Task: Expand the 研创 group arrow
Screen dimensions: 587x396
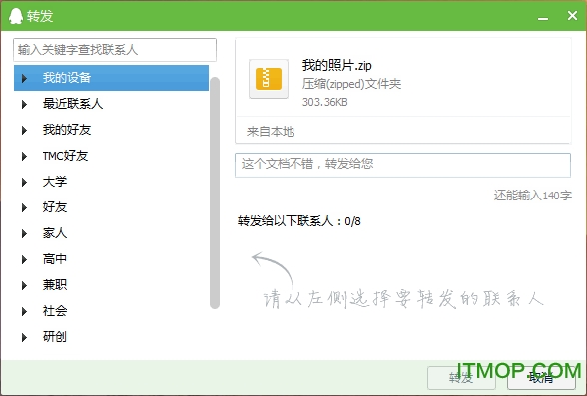Action: pos(24,337)
